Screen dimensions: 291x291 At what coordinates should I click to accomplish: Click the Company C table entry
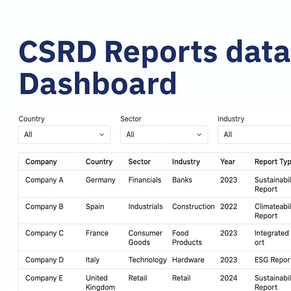pyautogui.click(x=44, y=233)
